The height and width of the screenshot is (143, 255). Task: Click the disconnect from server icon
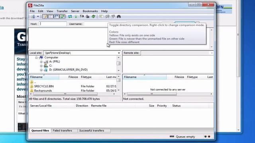(88, 16)
